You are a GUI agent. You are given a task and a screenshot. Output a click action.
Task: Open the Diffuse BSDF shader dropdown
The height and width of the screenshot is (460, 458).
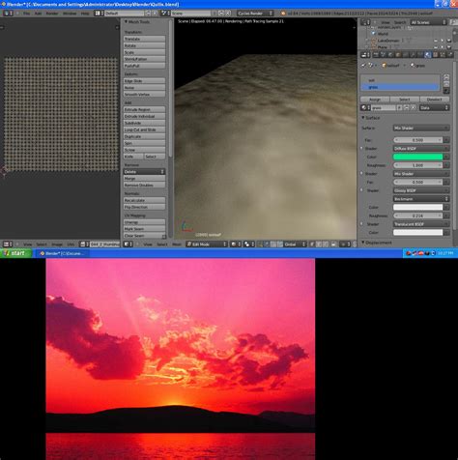coord(421,149)
